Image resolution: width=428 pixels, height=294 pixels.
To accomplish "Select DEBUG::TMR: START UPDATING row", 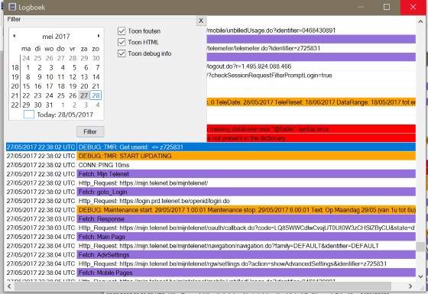I will pyautogui.click(x=211, y=156).
